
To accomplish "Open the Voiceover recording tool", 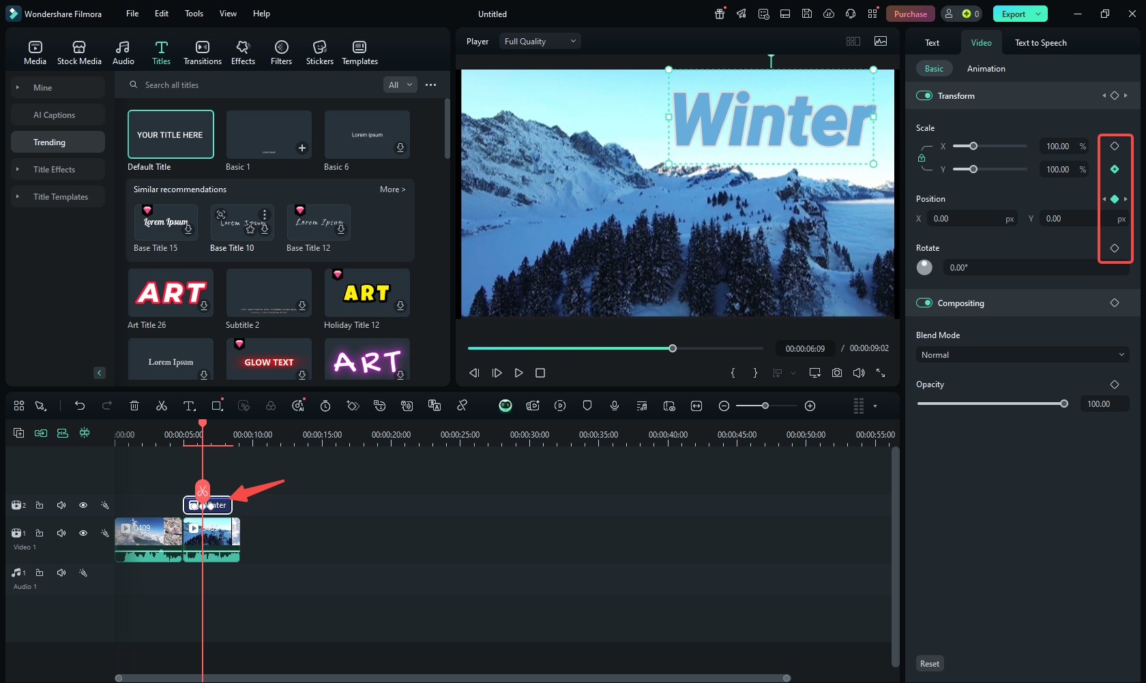I will click(614, 406).
